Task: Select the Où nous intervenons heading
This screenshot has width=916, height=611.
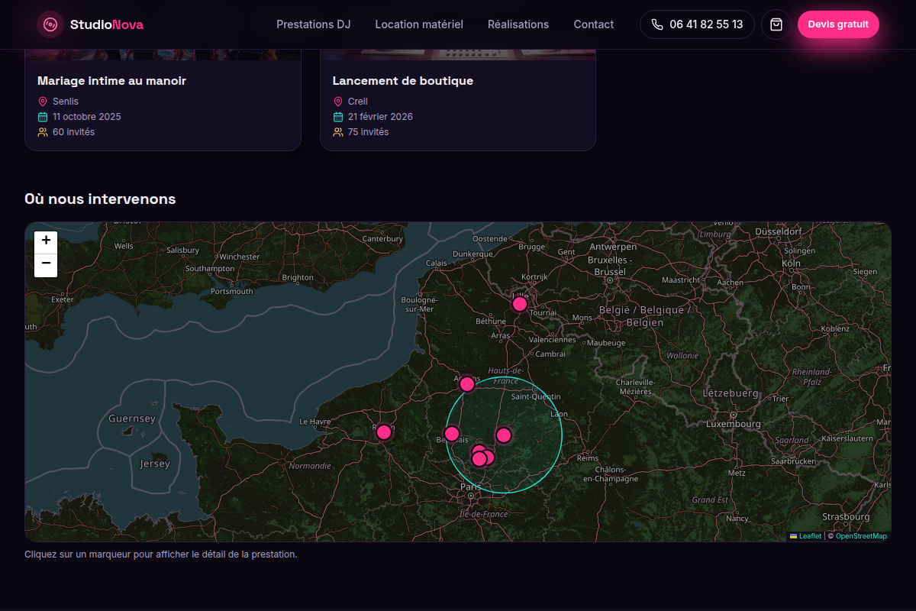Action: (x=100, y=199)
